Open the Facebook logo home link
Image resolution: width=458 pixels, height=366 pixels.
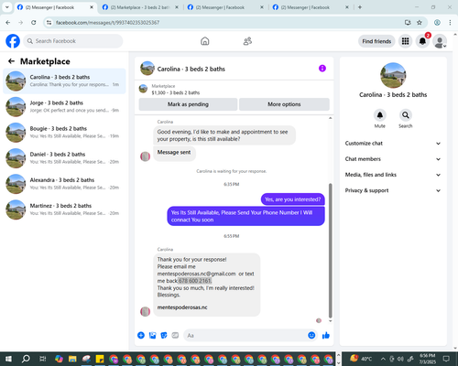click(13, 41)
